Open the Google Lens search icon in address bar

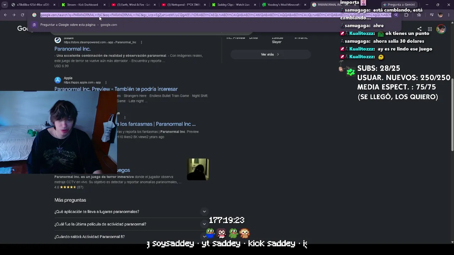pyautogui.click(x=396, y=15)
